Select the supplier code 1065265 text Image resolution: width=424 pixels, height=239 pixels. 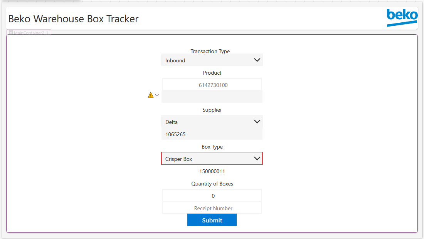point(175,134)
